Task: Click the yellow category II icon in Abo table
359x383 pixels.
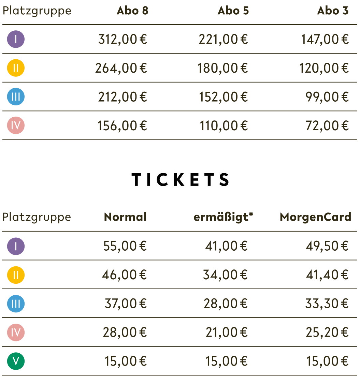Action: tap(16, 68)
